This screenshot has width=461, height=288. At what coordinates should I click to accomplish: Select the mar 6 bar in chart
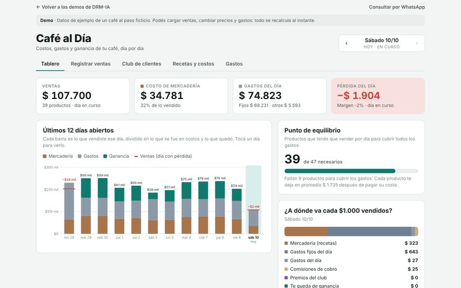tap(186, 208)
